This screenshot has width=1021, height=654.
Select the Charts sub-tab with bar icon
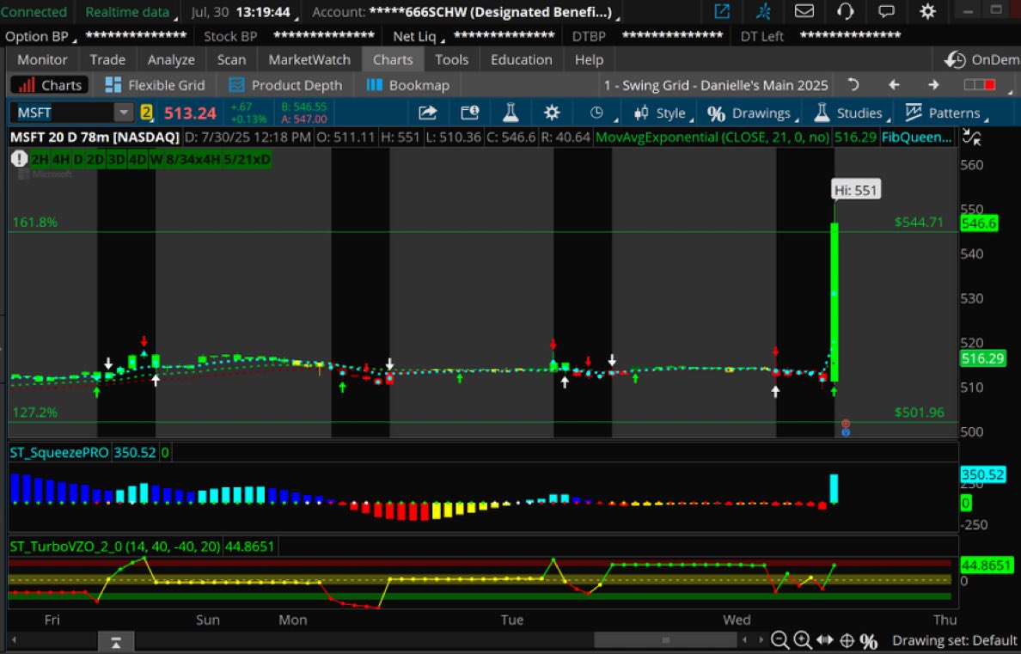point(50,85)
